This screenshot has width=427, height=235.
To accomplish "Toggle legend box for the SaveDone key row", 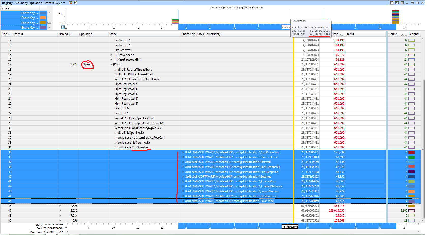I will tap(411, 201).
